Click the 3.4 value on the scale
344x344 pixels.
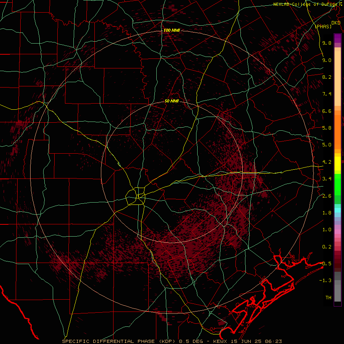327,179
